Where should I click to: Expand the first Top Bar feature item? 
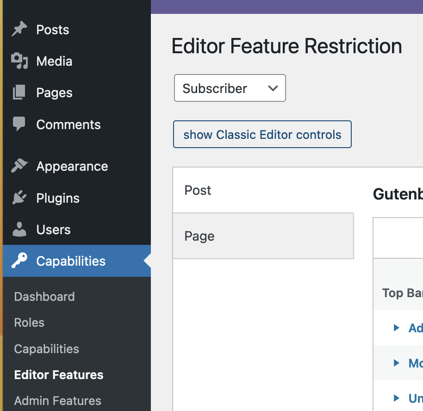pos(397,328)
